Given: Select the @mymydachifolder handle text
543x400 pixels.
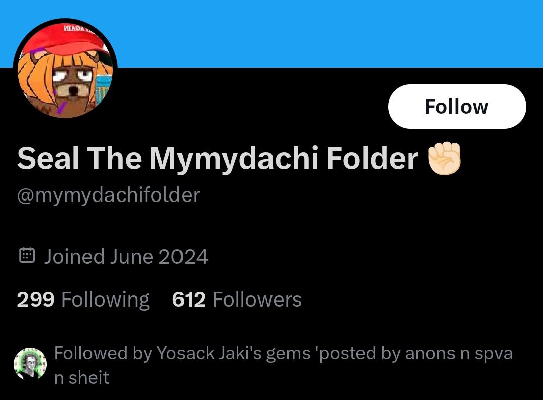Looking at the screenshot, I should 108,195.
